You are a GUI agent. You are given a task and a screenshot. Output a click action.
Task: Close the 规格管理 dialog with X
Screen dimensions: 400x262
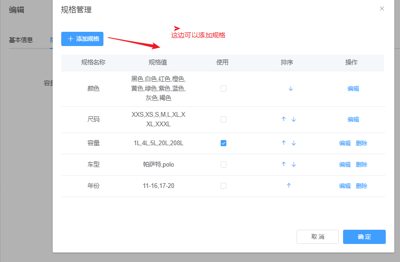[382, 9]
